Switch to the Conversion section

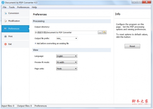click(x=15, y=13)
